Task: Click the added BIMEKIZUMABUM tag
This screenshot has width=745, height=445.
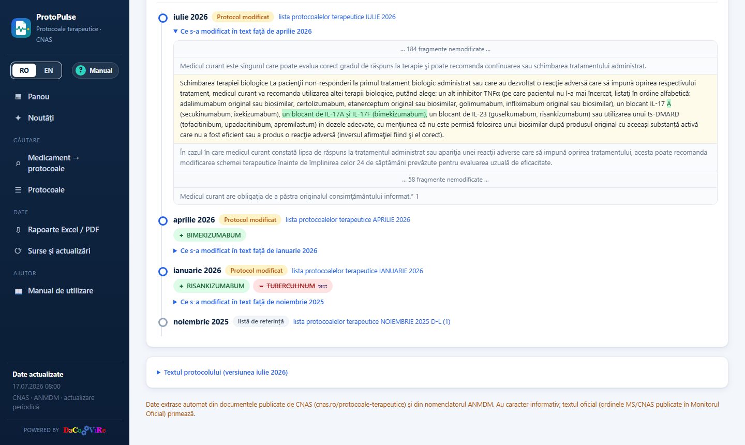Action: click(210, 235)
